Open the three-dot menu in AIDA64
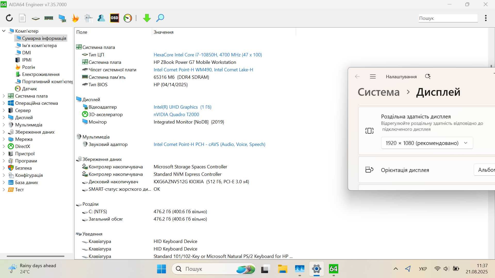 tap(486, 18)
